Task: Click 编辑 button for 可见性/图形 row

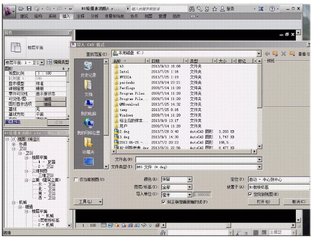Action: 51,99
